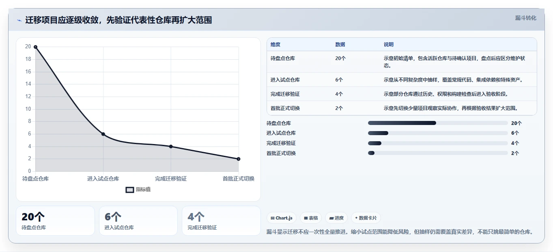The width and height of the screenshot is (553, 252).
Task: Click the footer note starting 漏斗显示迁移
Action: 400,232
